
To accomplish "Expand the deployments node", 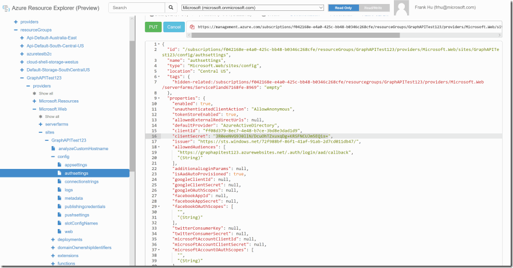I will pos(53,239).
